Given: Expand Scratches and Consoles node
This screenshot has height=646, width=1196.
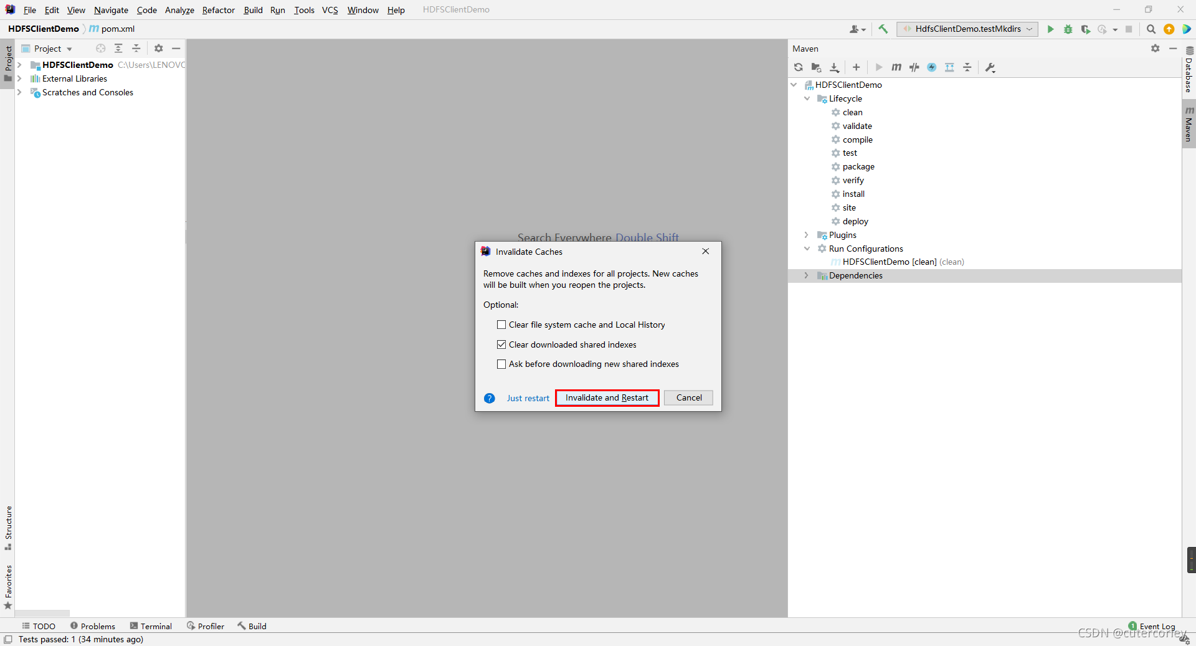Looking at the screenshot, I should (19, 92).
